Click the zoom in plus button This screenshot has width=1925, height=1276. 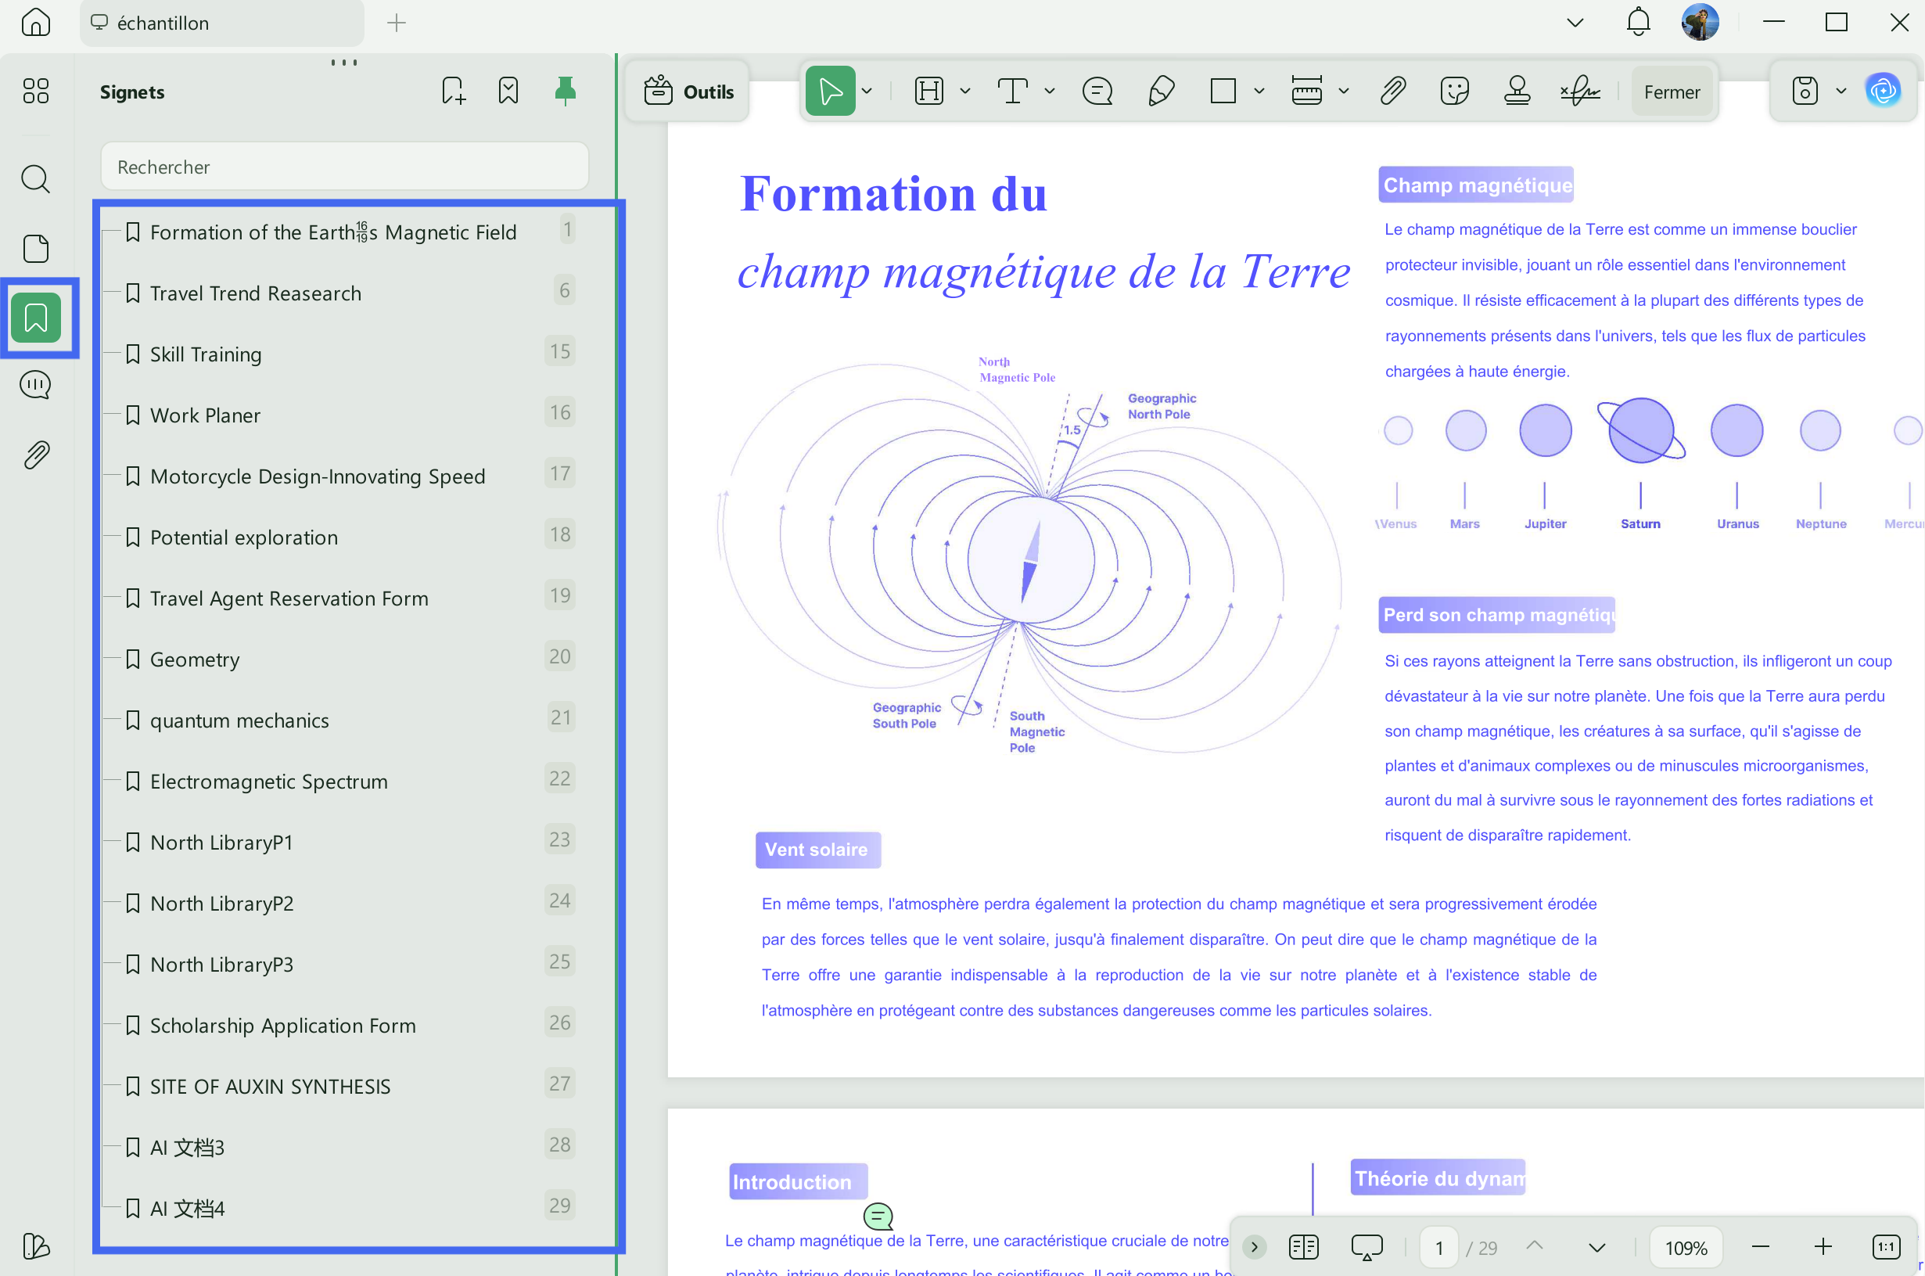(1823, 1247)
